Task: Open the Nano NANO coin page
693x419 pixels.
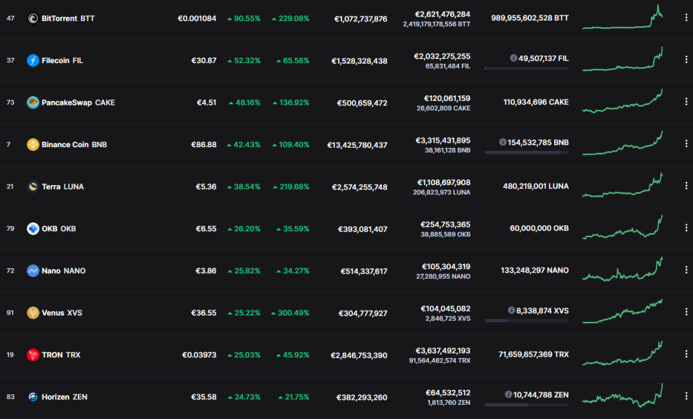Action: tap(64, 271)
